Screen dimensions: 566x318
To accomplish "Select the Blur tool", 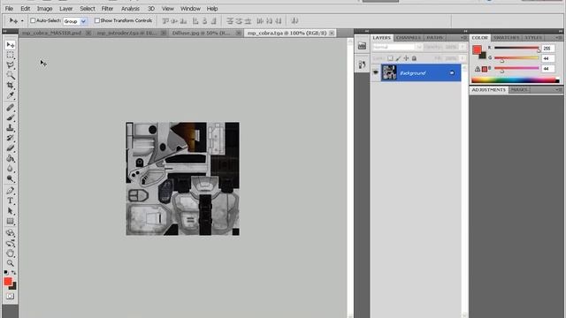I will [x=10, y=169].
